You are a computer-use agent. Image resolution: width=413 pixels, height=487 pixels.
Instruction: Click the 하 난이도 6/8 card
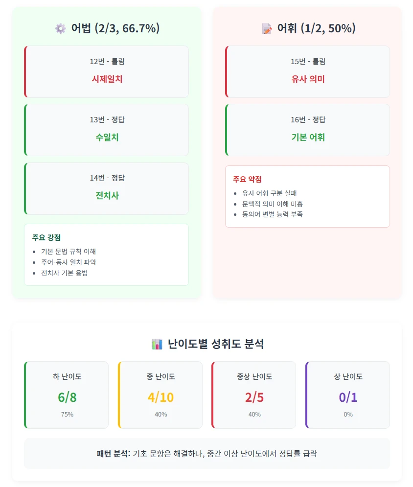67,395
